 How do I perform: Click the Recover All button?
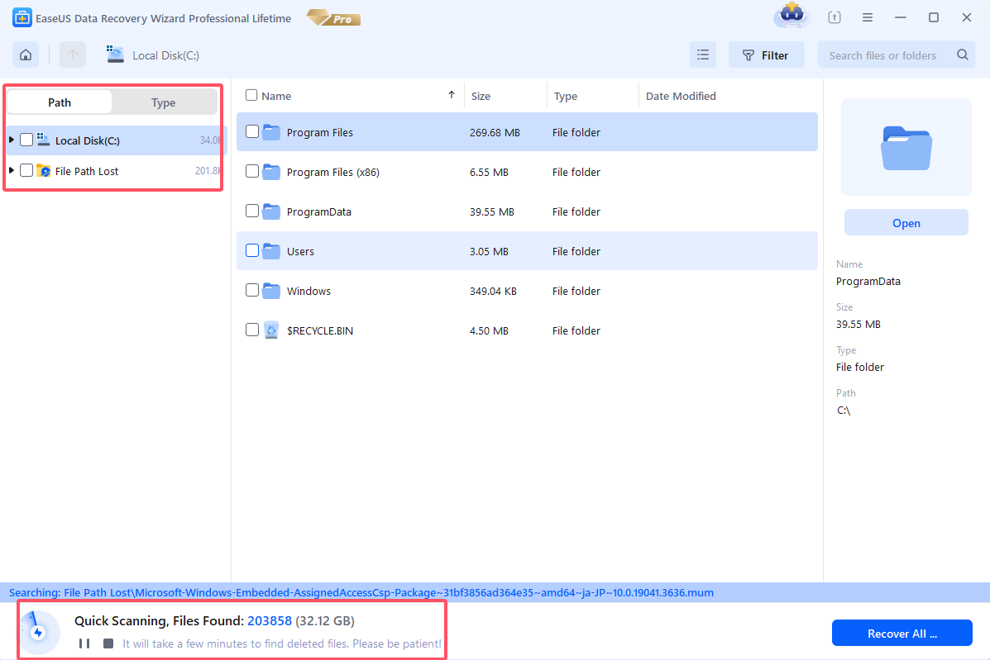(902, 633)
